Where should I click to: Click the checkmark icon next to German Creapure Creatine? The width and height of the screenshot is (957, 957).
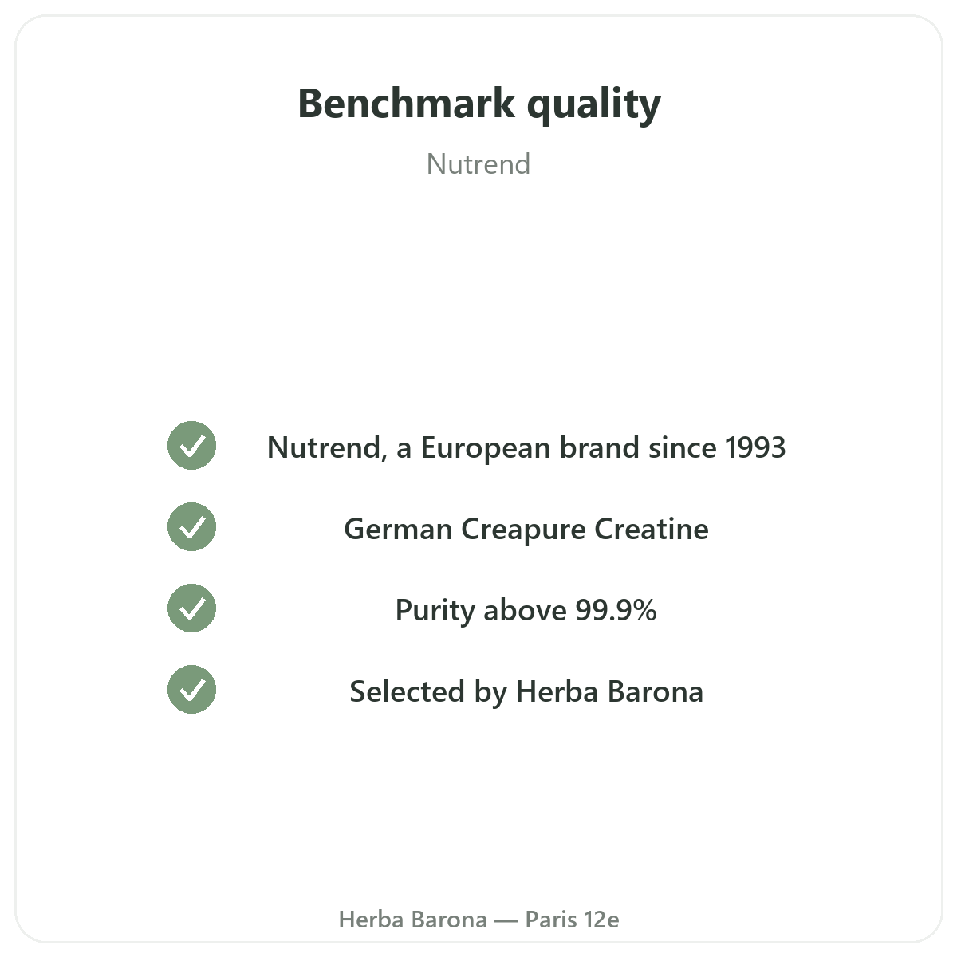point(191,527)
